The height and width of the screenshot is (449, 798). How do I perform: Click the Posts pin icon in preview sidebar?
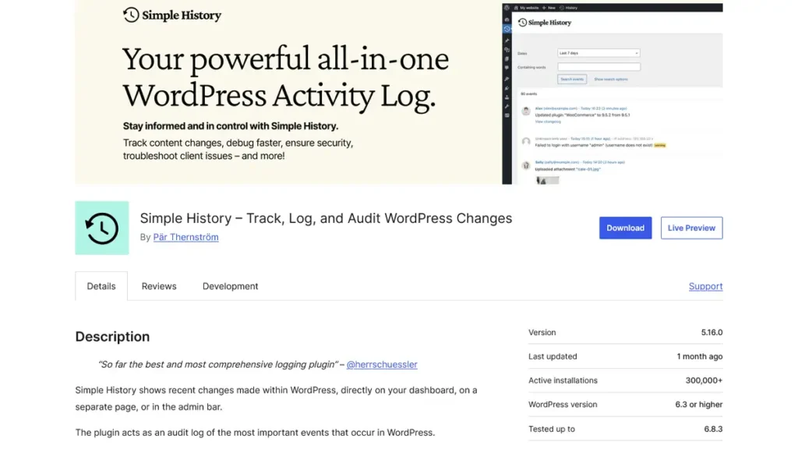click(507, 40)
